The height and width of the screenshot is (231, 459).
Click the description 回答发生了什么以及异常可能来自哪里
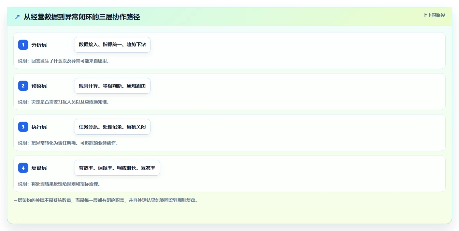70,61
